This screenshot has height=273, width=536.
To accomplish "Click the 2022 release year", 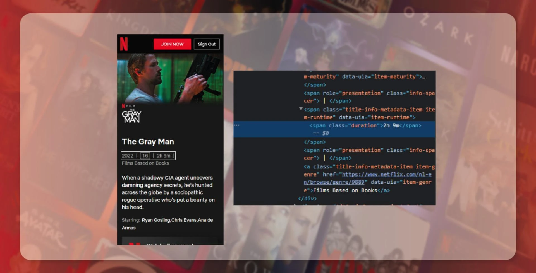I will coord(128,156).
